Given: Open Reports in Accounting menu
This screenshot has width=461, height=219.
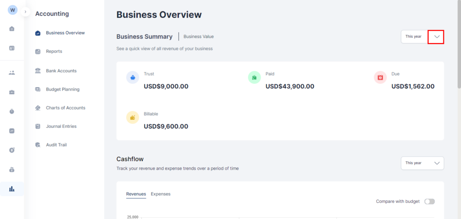Looking at the screenshot, I should tap(54, 52).
